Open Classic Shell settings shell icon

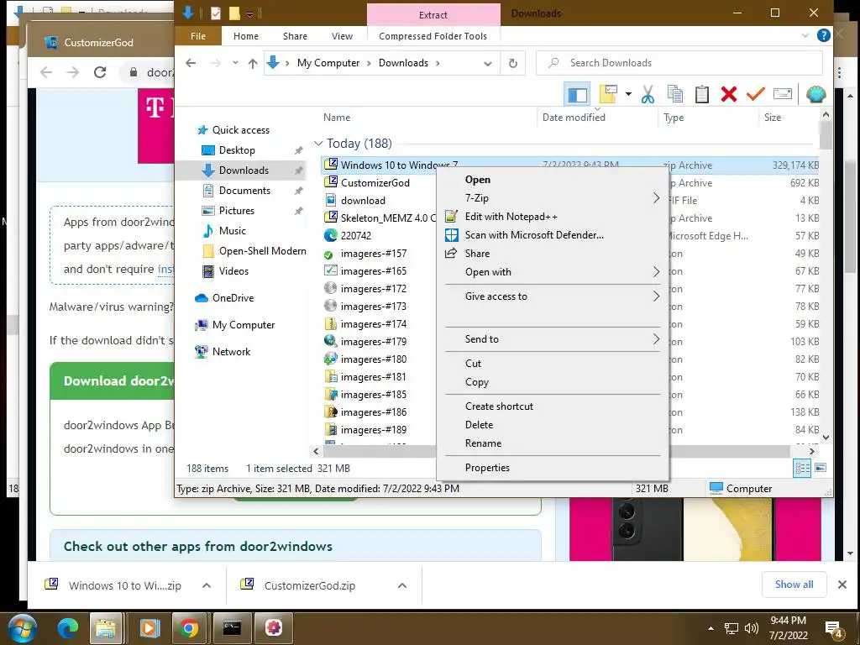click(x=816, y=94)
